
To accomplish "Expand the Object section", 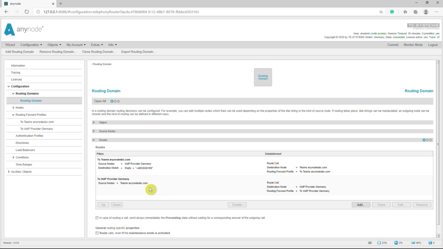I will pos(94,122).
